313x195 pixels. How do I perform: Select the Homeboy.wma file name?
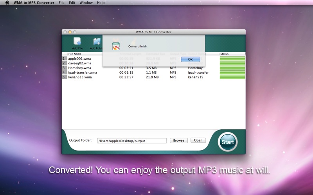[80, 68]
